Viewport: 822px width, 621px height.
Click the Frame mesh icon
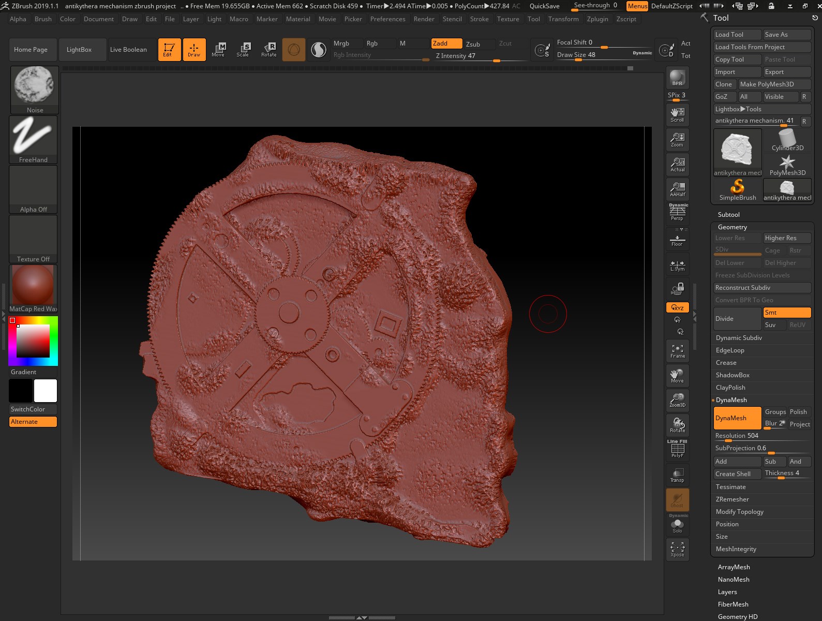click(677, 351)
